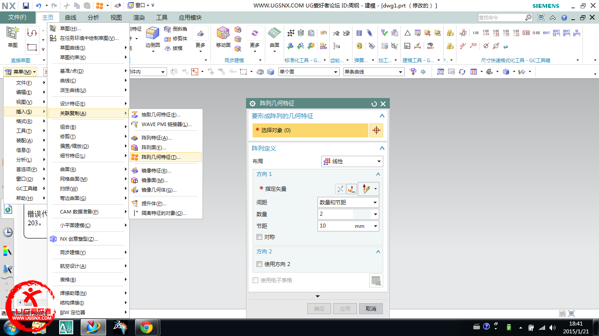Open the 数量 value dropdown arrow
599x336 pixels.
pyautogui.click(x=375, y=214)
